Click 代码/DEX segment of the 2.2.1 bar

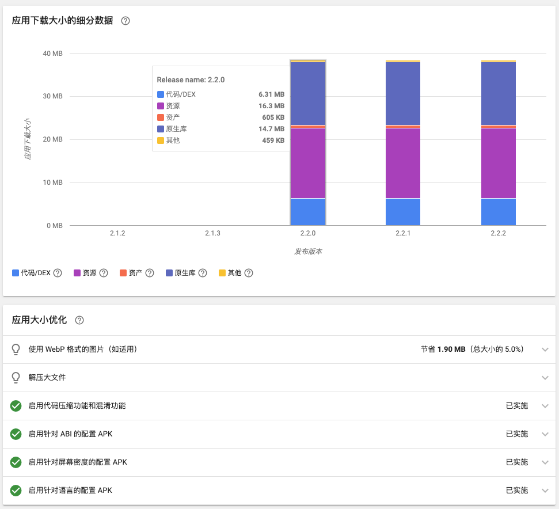(x=403, y=212)
